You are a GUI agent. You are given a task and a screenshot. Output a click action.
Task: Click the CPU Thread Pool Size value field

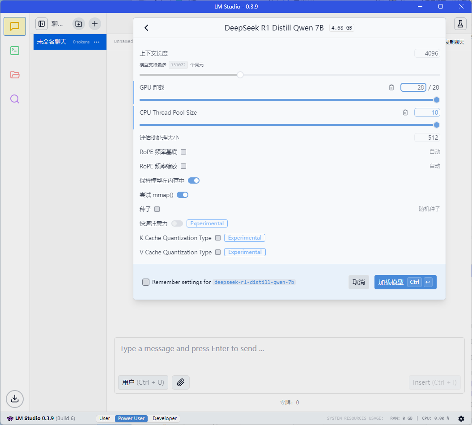(x=427, y=112)
